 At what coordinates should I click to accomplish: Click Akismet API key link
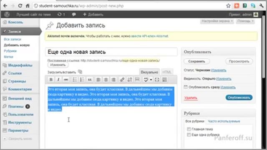coord(150,36)
